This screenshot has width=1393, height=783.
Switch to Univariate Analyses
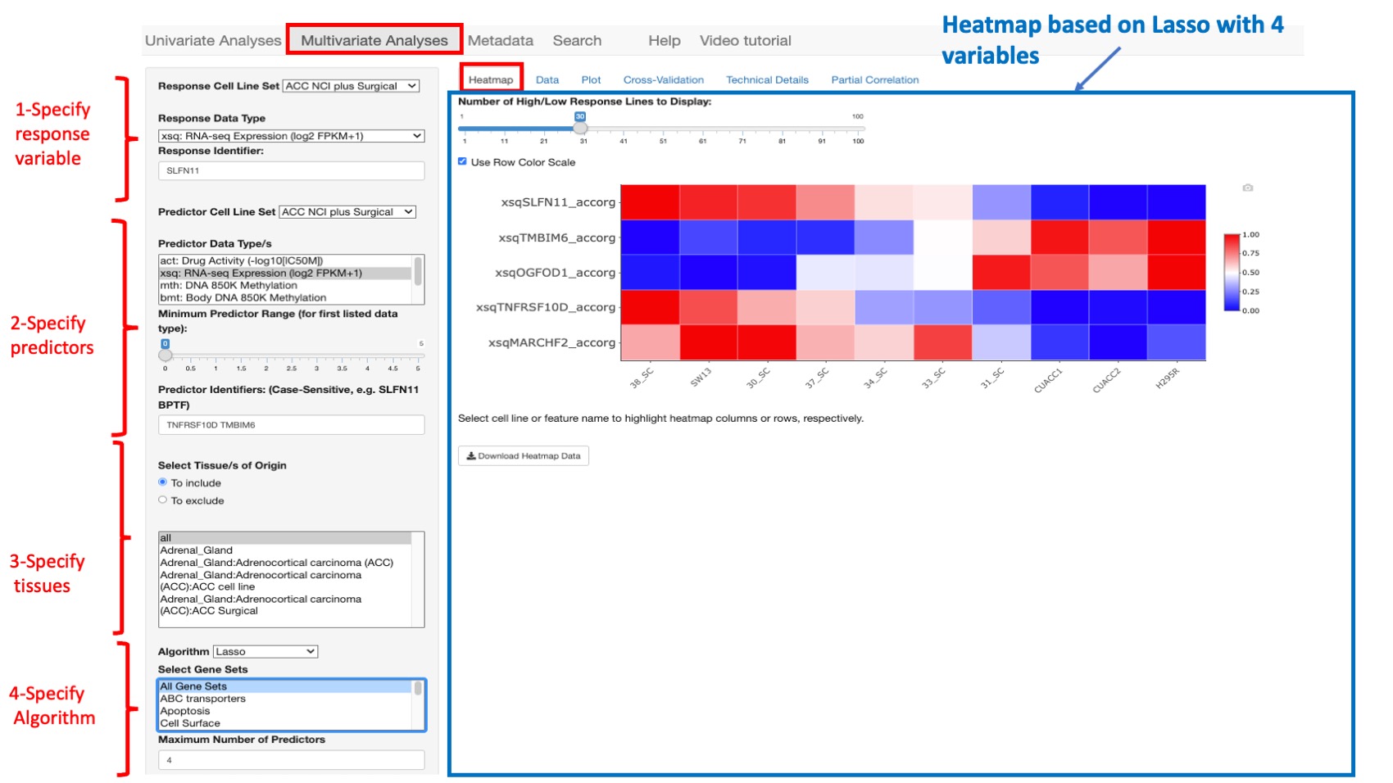[212, 39]
